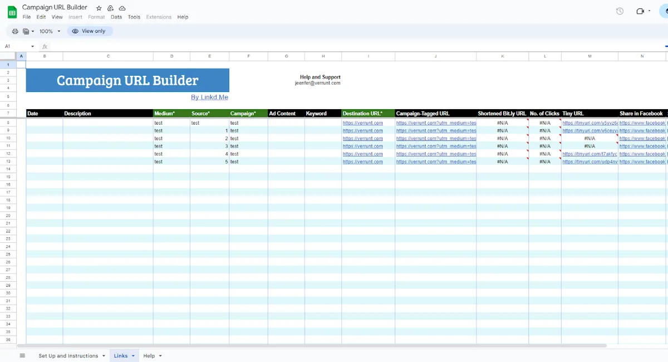This screenshot has width=668, height=362.
Task: Click the formula bar fx area
Action: point(45,46)
